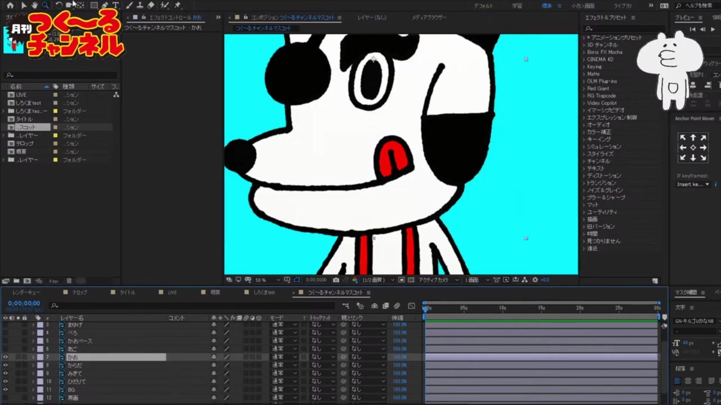Viewport: 721px width, 405px height.
Task: Select the Roto Brush tool
Action: 164,5
